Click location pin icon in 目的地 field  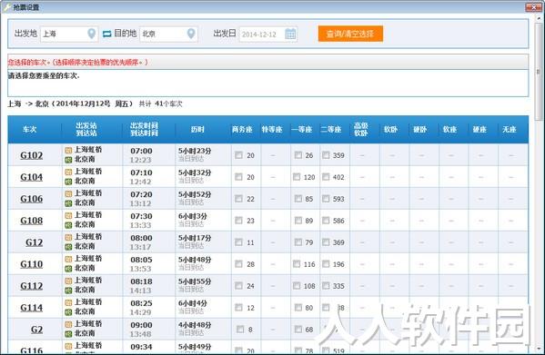point(191,34)
